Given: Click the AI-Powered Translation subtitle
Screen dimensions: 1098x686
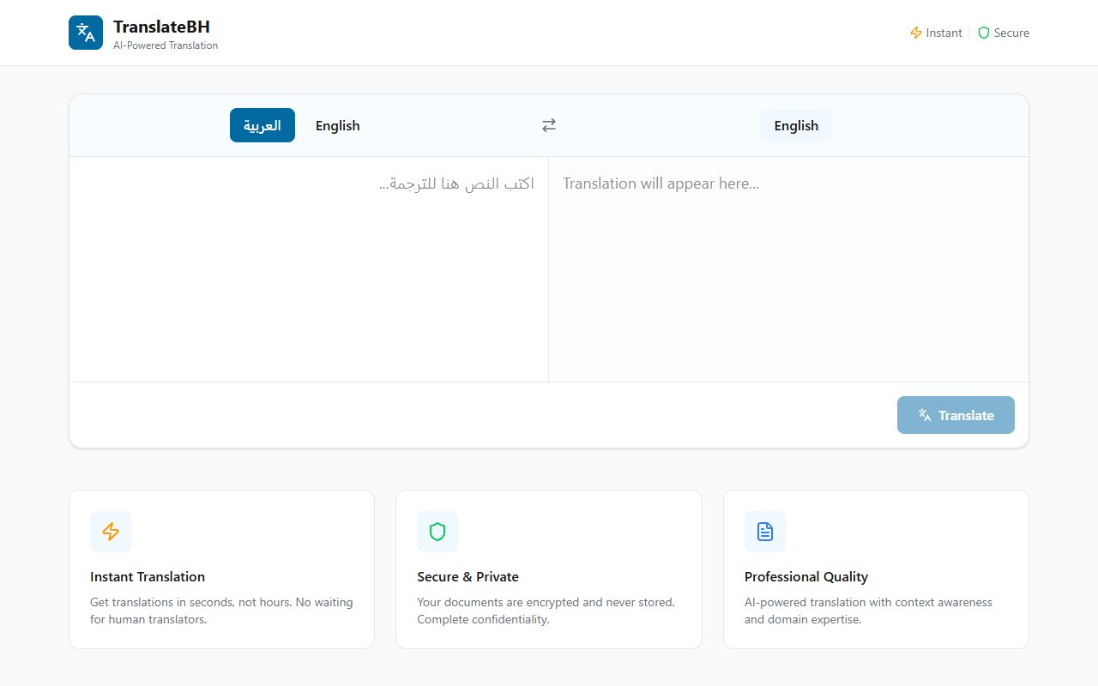Looking at the screenshot, I should 166,45.
